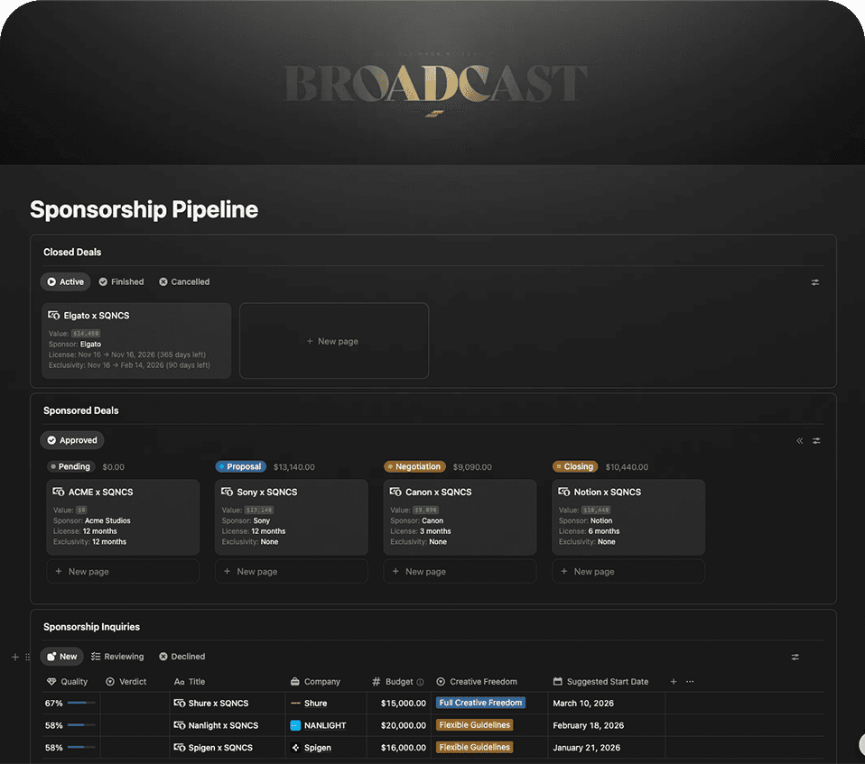Open the Suggested Start Date column header
Screen dimensions: 865x764
pyautogui.click(x=600, y=682)
